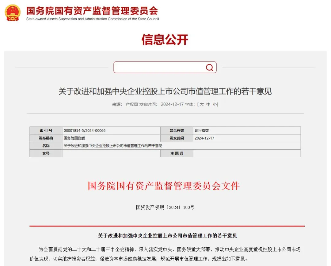Click the SASAC red header wordmark
331x266 pixels.
click(x=92, y=11)
